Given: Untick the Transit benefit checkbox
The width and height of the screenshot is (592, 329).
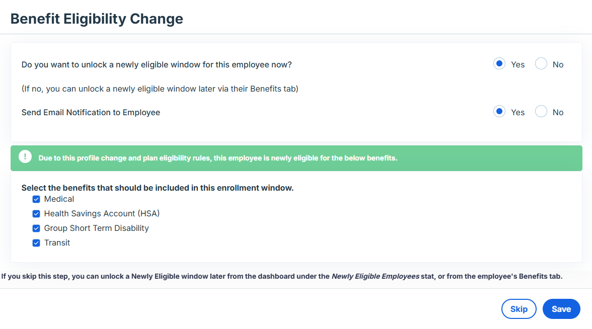Looking at the screenshot, I should (x=36, y=243).
